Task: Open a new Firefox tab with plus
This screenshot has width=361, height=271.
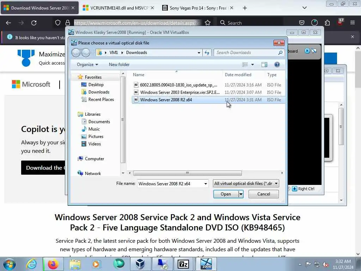Action: tap(245, 8)
